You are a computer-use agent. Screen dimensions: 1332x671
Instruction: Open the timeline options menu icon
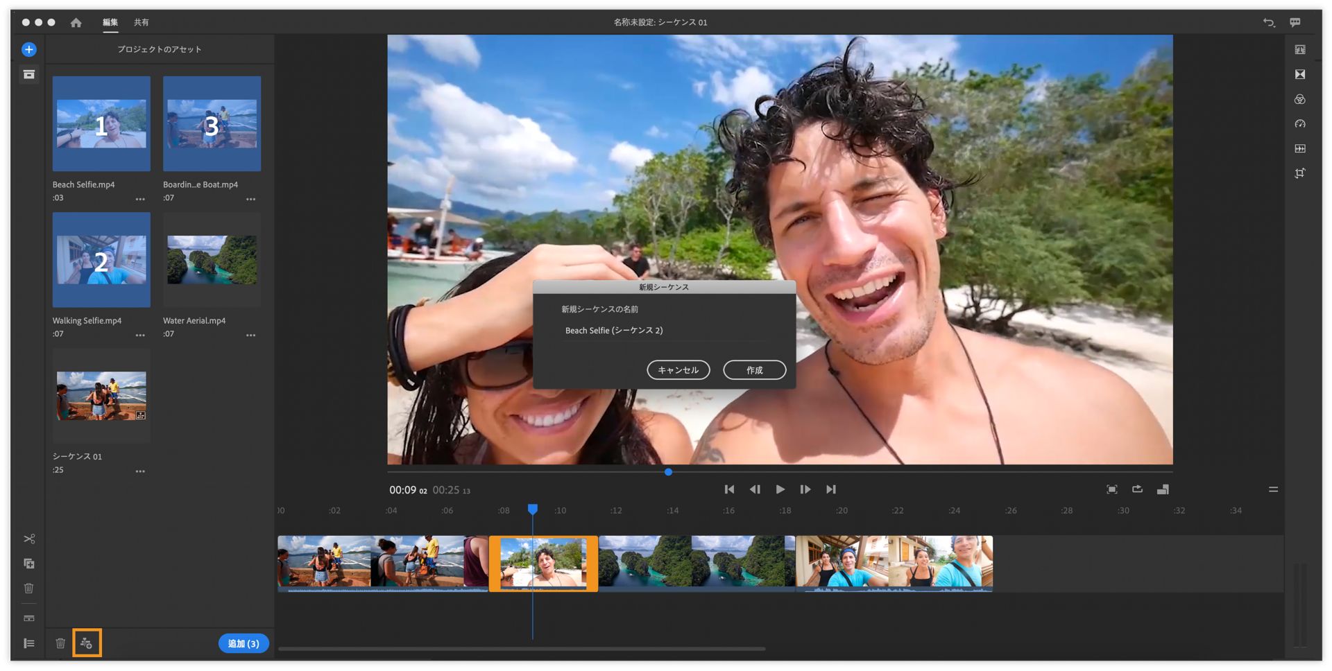click(1273, 489)
